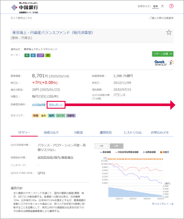The image size is (184, 219).
Task: Toggle 純資産総額 legend entry
Action: click(149, 152)
